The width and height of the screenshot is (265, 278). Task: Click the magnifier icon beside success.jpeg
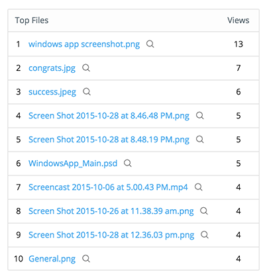[87, 92]
